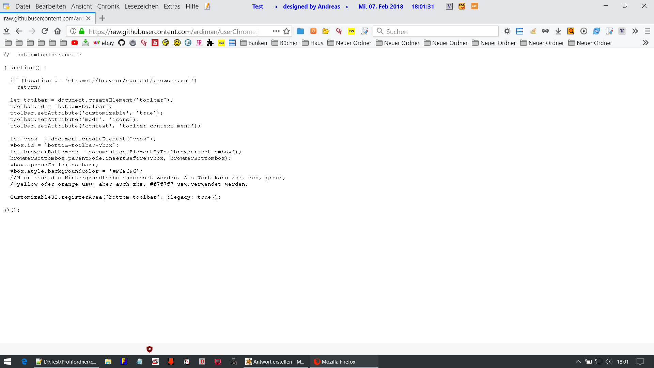Bookmark this page with the star icon
Screen dimensions: 654x368
(x=286, y=31)
